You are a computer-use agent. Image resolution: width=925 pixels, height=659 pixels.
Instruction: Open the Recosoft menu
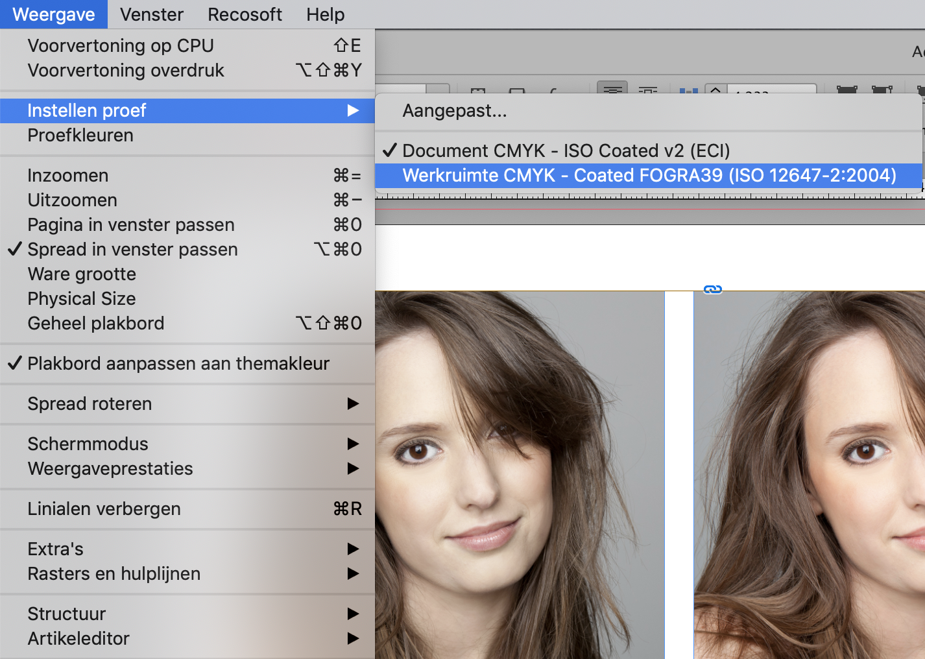tap(245, 14)
